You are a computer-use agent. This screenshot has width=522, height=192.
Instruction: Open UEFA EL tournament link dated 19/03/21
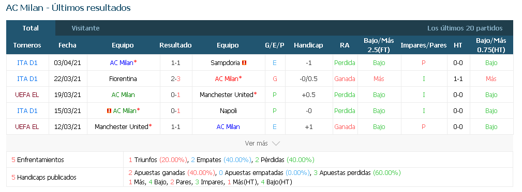tap(27, 94)
